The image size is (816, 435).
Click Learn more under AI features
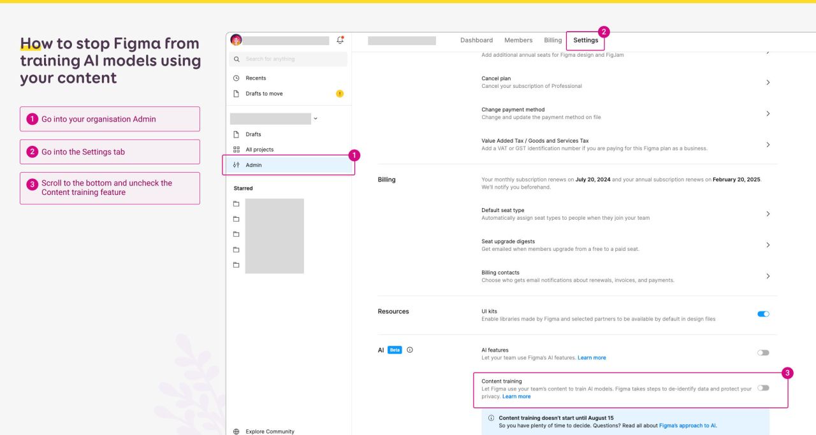coord(592,357)
